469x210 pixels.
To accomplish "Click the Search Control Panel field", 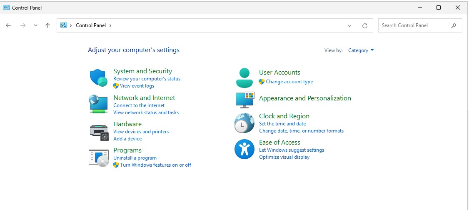I will [414, 25].
